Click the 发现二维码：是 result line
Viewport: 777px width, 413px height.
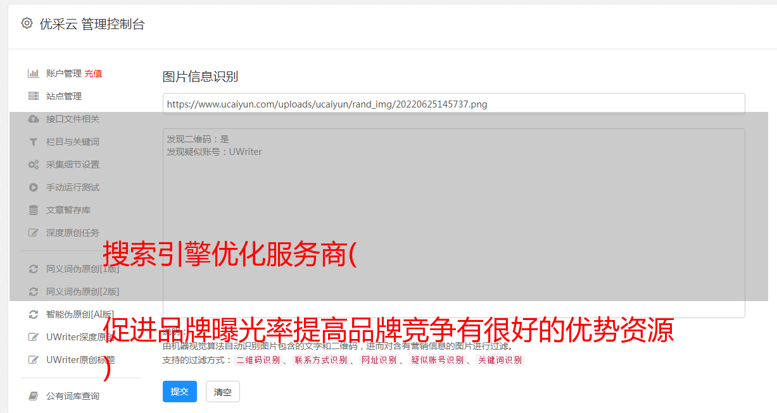click(x=198, y=139)
